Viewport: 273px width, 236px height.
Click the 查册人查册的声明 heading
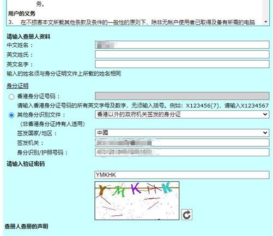[26, 226]
